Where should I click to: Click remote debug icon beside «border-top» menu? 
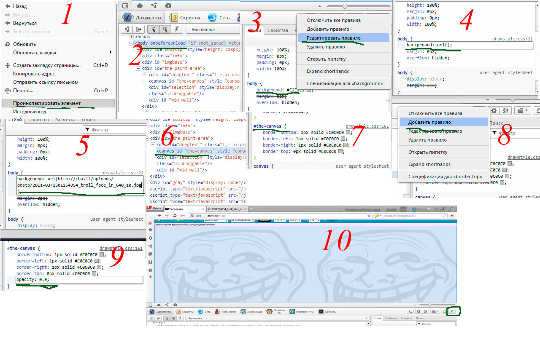[505, 110]
